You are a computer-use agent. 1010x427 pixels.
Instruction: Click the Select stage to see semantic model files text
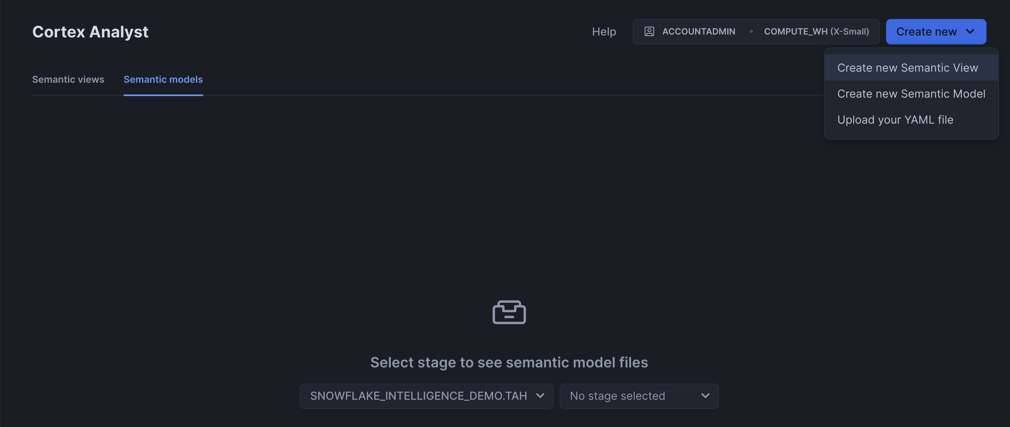point(509,362)
